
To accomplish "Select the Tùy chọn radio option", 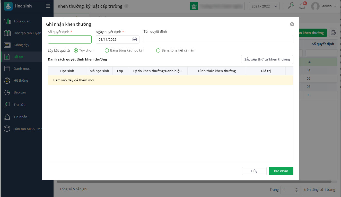I will pos(76,50).
